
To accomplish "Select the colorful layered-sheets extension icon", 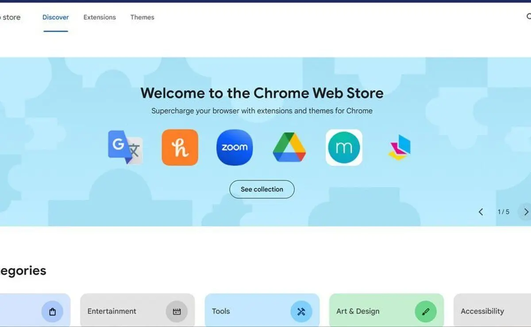I will click(x=400, y=148).
